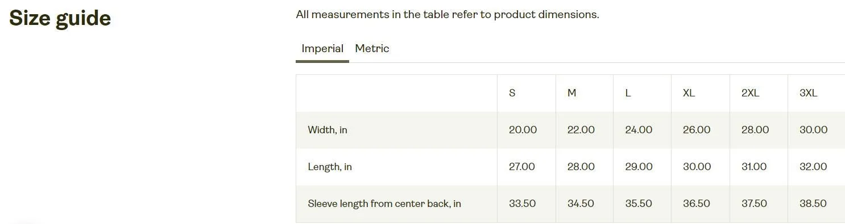The width and height of the screenshot is (845, 224).
Task: Click the measurements note about product dimensions
Action: click(448, 15)
